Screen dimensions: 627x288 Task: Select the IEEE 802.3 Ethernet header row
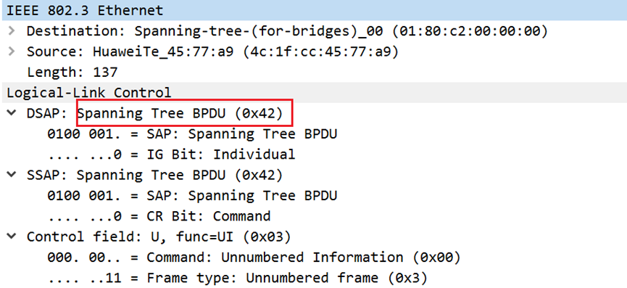313,10
